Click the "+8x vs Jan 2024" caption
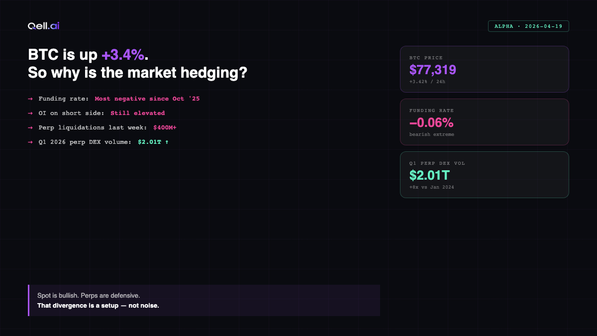 pyautogui.click(x=432, y=187)
